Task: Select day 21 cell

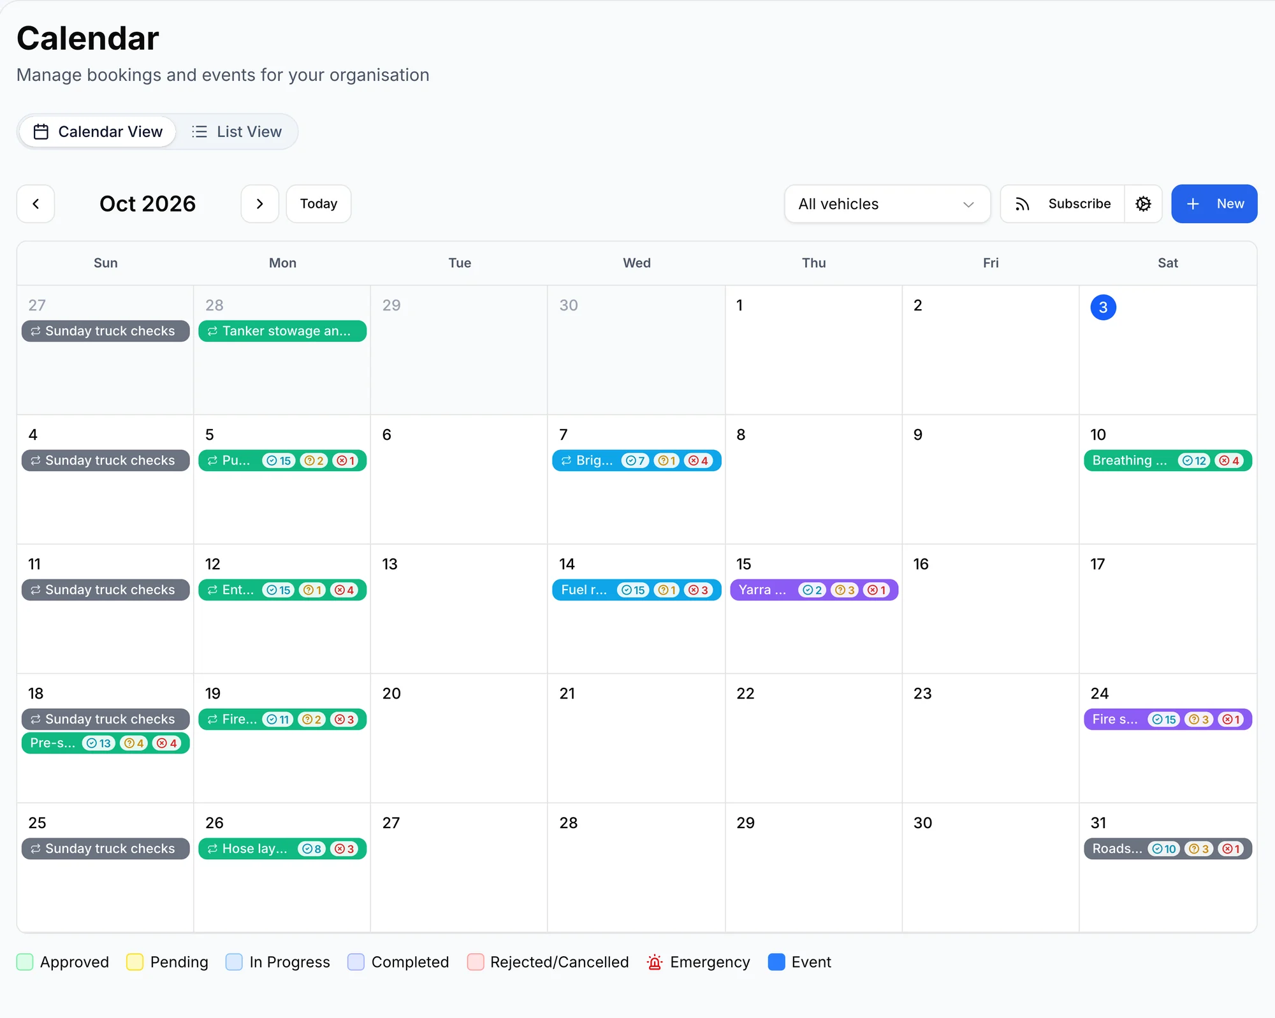Action: point(636,738)
